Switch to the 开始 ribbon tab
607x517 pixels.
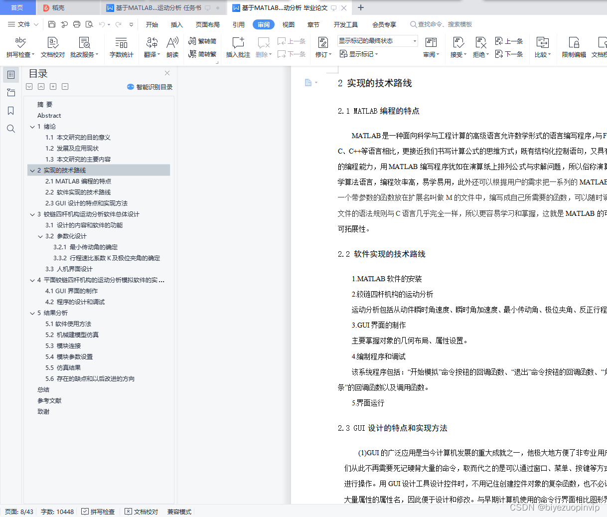pos(152,24)
